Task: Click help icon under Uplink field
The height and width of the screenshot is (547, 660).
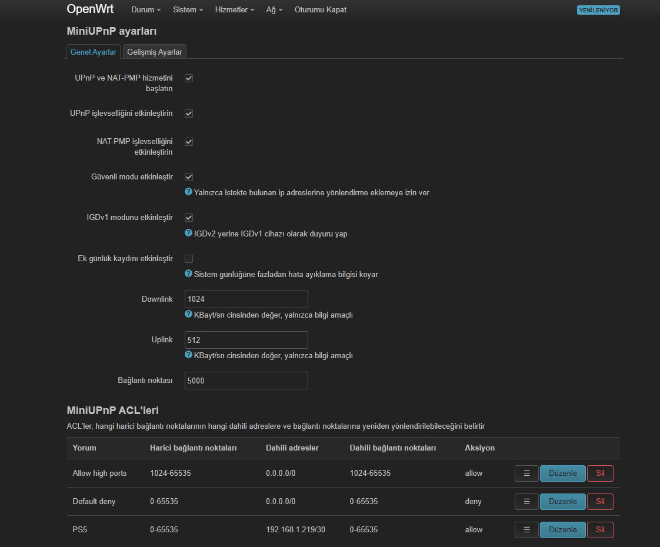Action: 189,355
